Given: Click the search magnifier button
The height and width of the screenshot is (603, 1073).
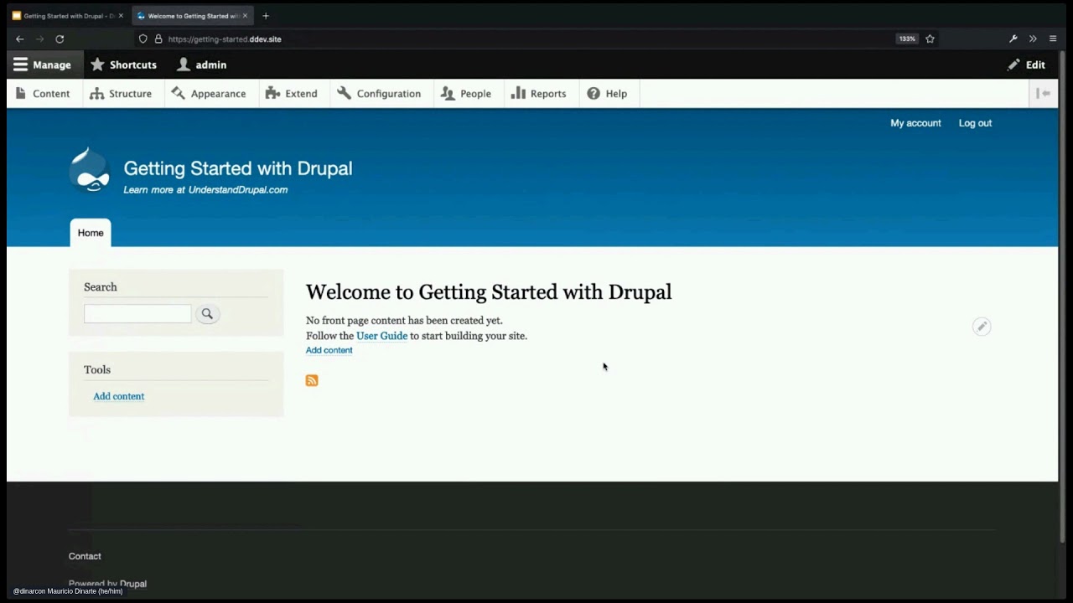Looking at the screenshot, I should 207,314.
